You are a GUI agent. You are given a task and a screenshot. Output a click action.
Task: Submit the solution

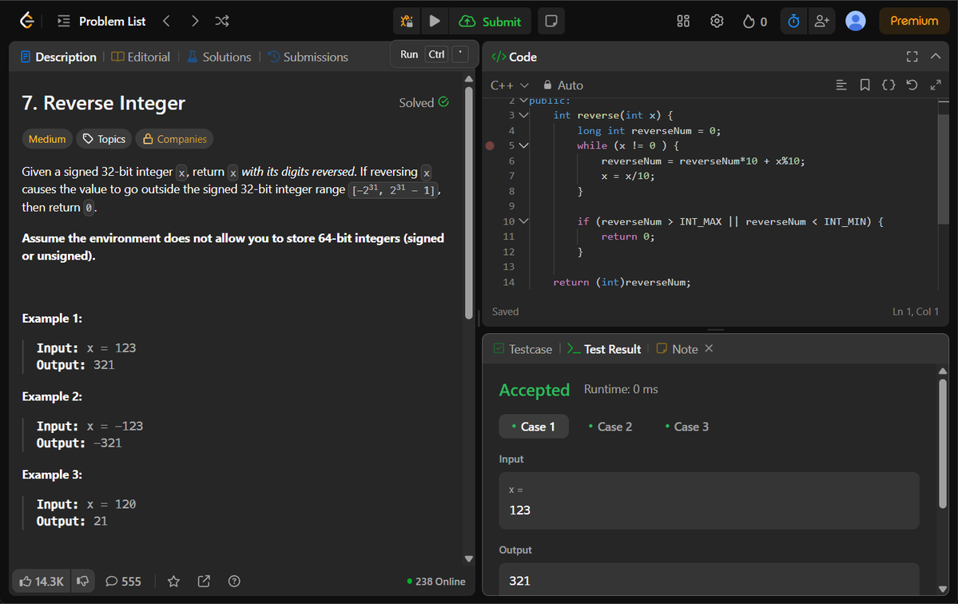coord(490,22)
